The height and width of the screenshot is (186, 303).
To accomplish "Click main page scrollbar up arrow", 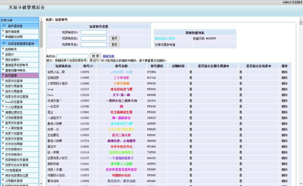I will [x=301, y=19].
